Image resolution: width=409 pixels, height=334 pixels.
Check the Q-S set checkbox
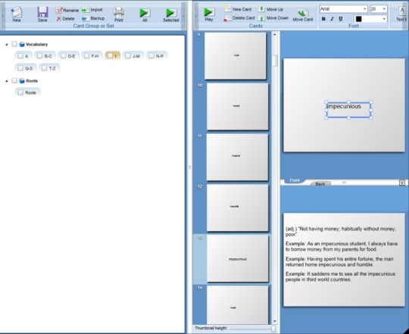[x=20, y=68]
